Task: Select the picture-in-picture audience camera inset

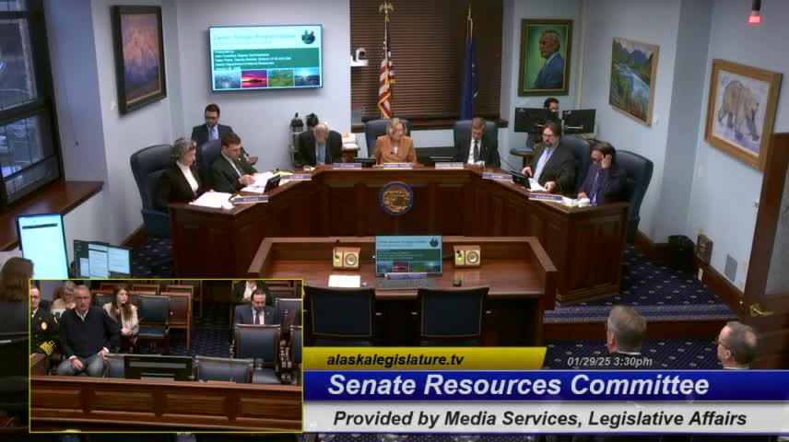Action: 166,355
